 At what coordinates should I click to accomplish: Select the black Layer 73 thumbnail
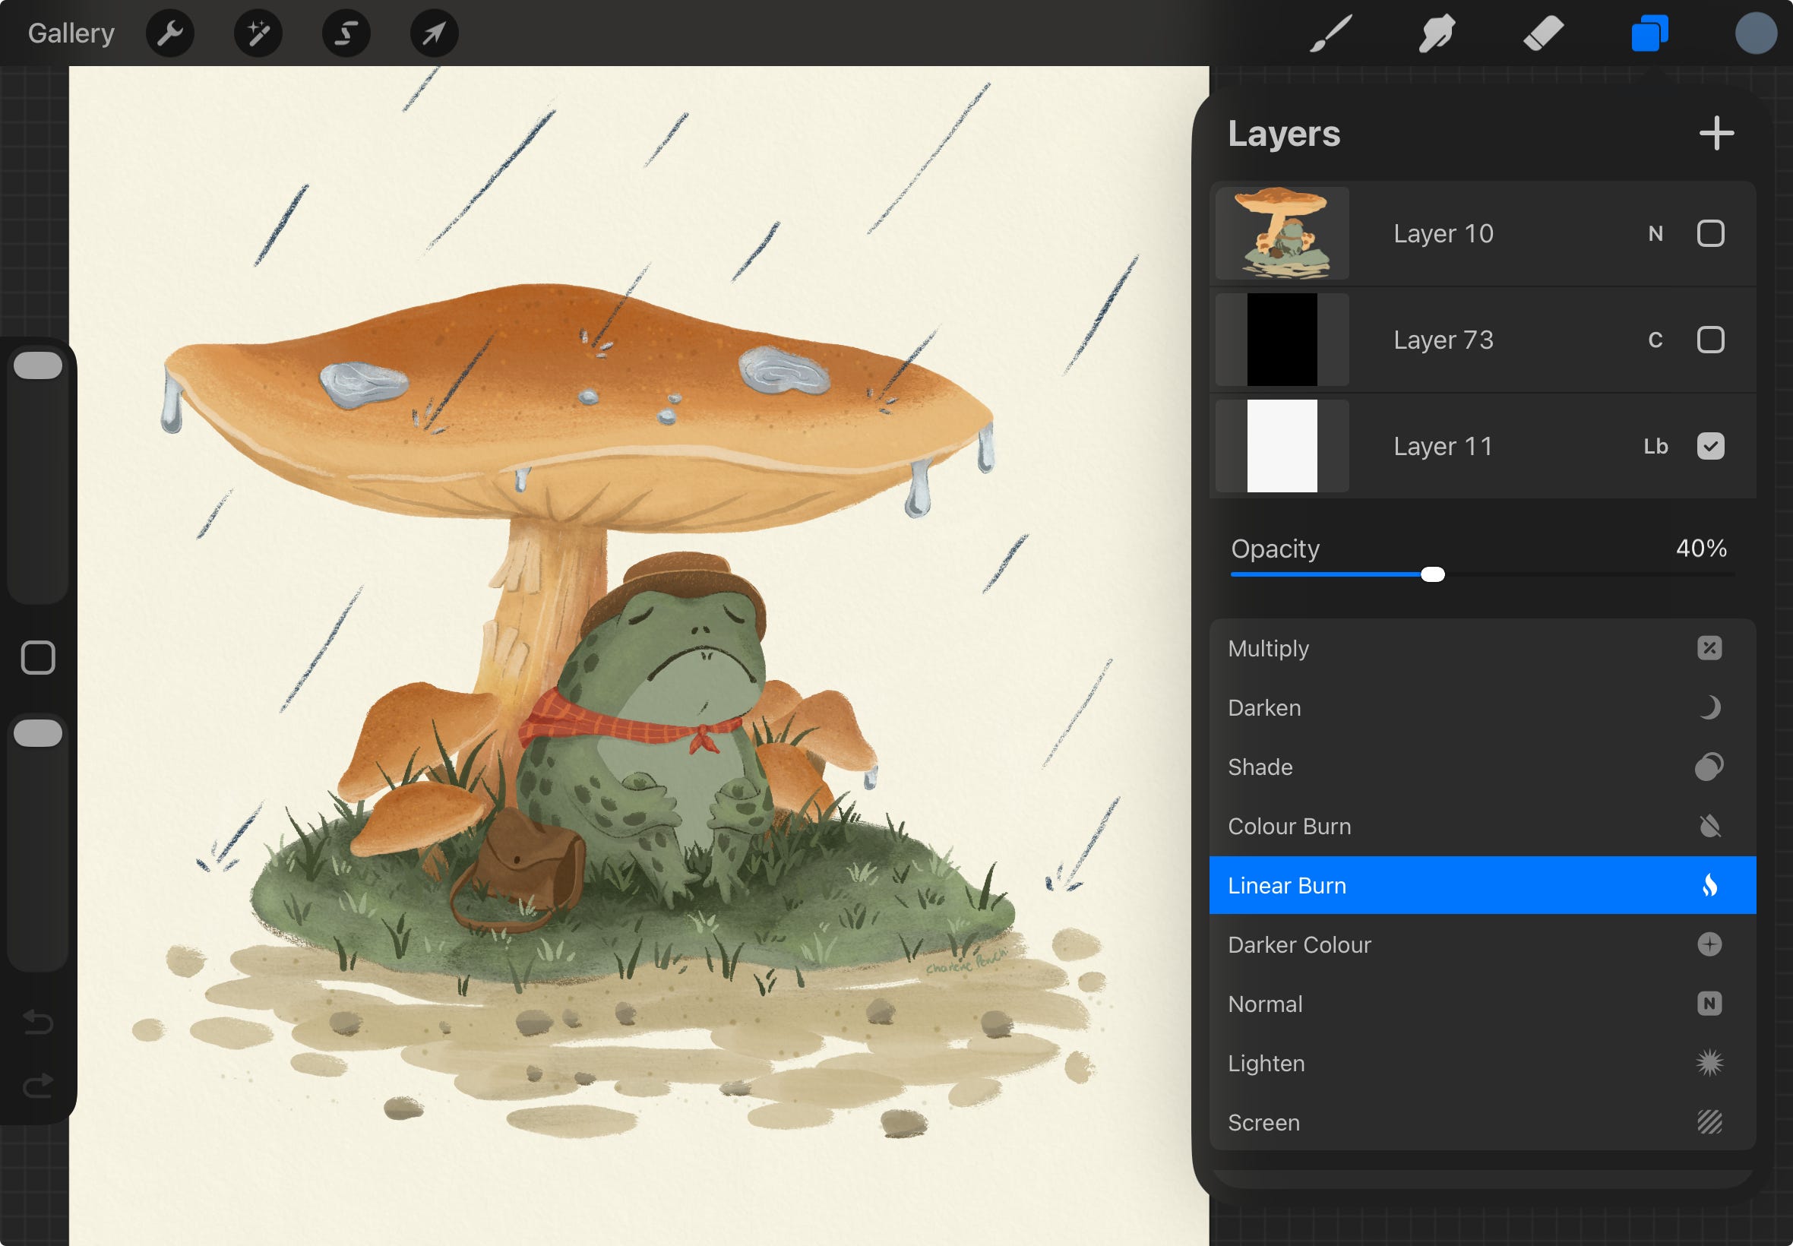[x=1282, y=340]
